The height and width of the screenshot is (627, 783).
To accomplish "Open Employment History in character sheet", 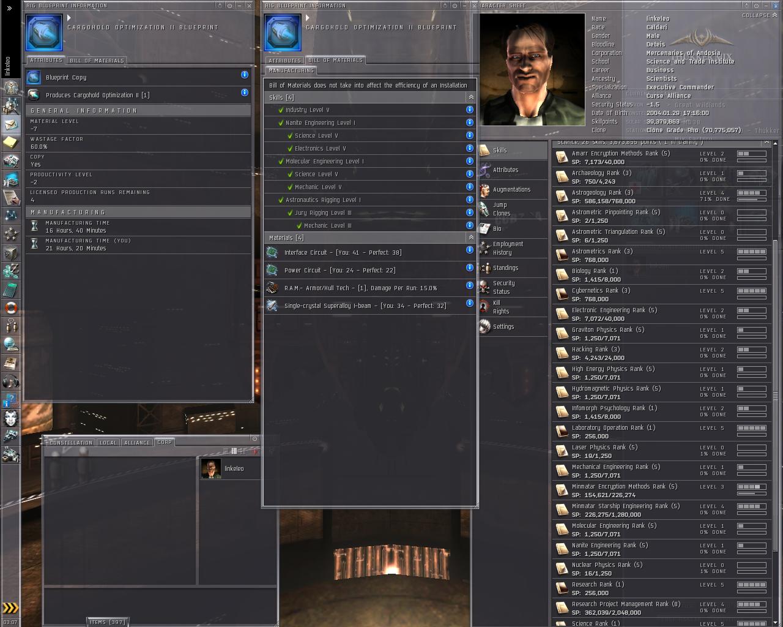I will point(513,249).
